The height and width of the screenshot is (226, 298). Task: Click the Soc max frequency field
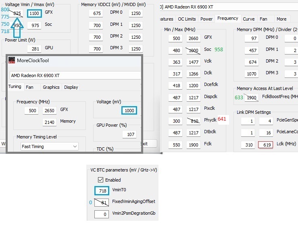193,50
